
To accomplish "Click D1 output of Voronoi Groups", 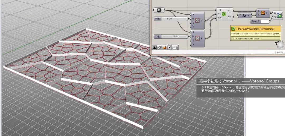I will (229, 11).
